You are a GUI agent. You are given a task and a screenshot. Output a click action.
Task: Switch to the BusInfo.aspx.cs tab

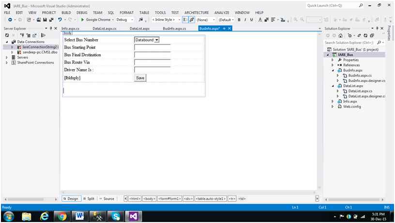(x=174, y=29)
